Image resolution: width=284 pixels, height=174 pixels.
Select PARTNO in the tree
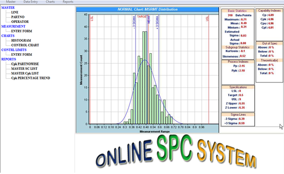click(x=18, y=17)
